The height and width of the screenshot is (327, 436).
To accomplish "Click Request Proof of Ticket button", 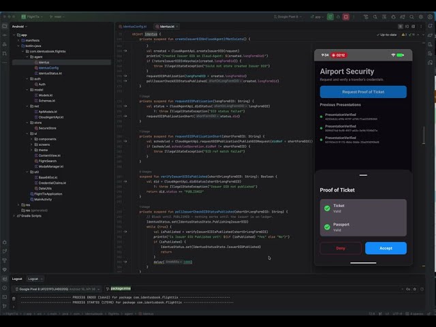I will (363, 92).
